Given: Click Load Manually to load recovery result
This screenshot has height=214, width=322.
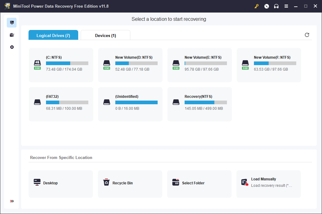Looking at the screenshot, I should point(269,182).
